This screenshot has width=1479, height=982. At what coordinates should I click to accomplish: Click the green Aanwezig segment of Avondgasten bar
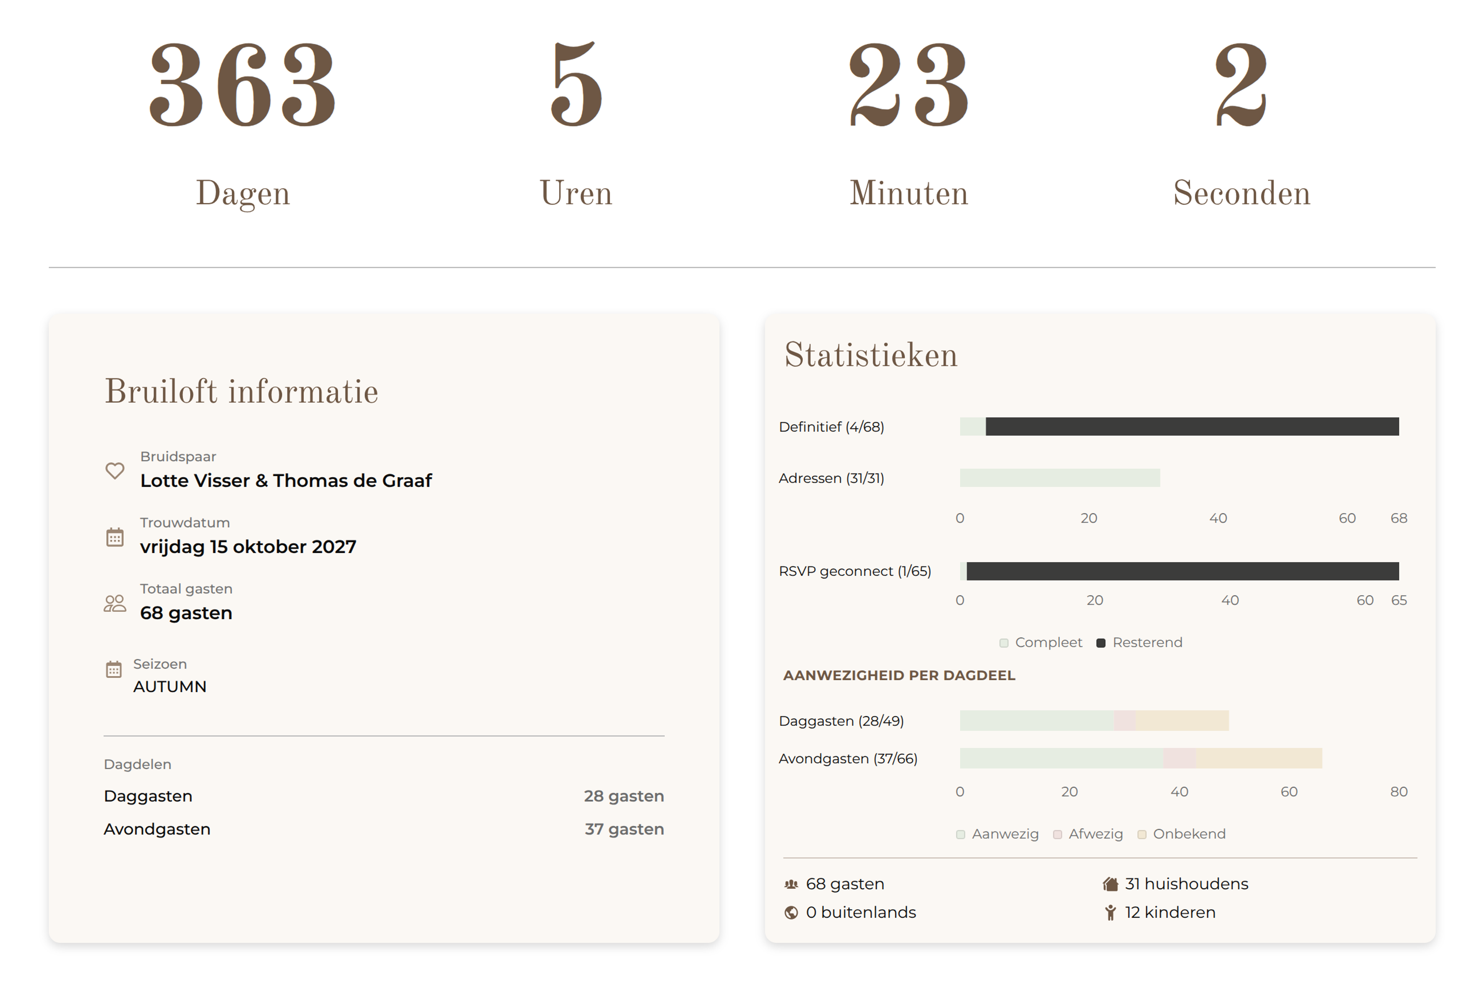[1062, 758]
